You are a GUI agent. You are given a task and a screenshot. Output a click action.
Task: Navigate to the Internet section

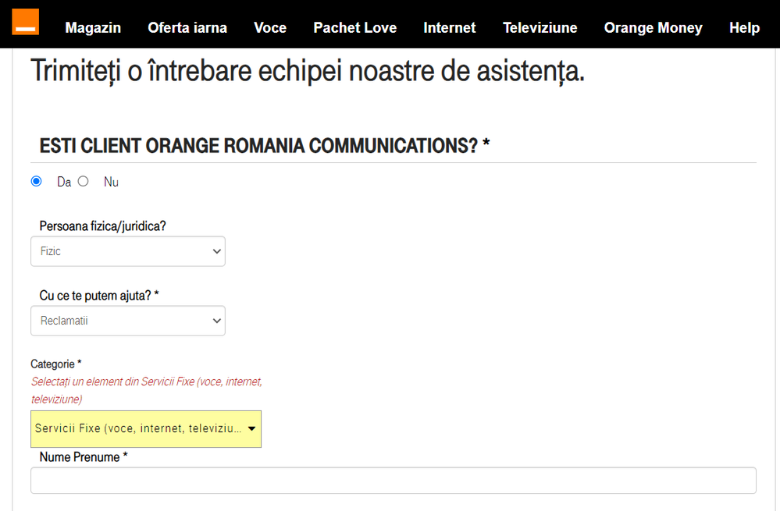[x=449, y=28]
